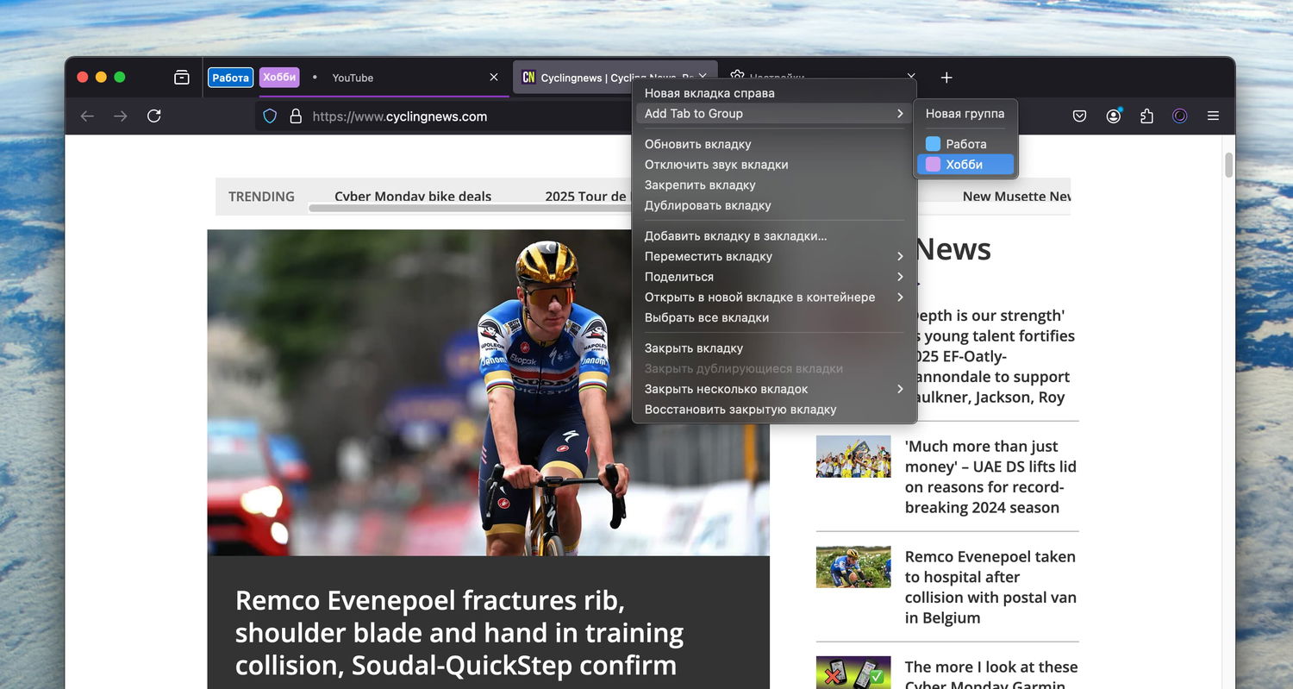The width and height of the screenshot is (1293, 689).
Task: Open the Extensions puzzle icon
Action: 1146,116
